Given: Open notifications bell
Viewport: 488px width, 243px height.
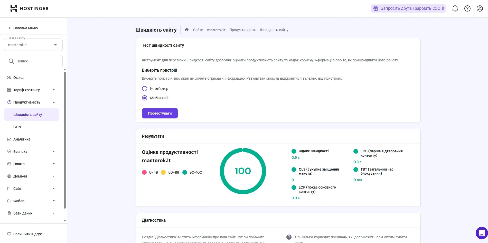Looking at the screenshot, I should (x=455, y=8).
